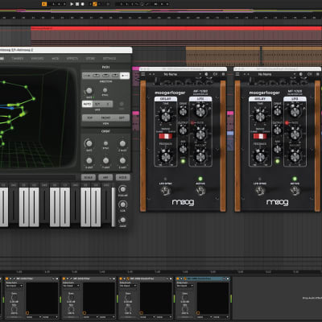Select the AUTO path mode
The height and width of the screenshot is (322, 322).
(x=87, y=104)
